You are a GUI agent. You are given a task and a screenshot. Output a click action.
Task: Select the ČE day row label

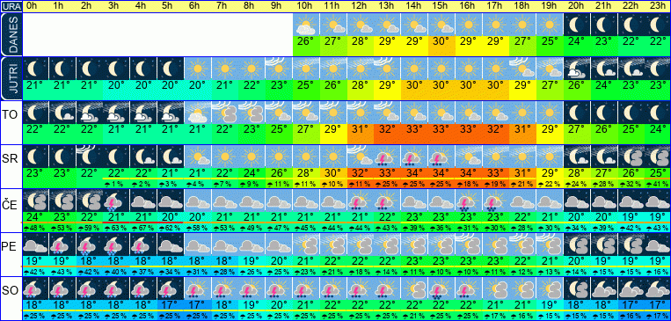pyautogui.click(x=10, y=203)
